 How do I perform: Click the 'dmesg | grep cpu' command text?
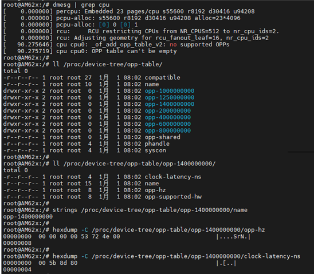pyautogui.click(x=81, y=5)
